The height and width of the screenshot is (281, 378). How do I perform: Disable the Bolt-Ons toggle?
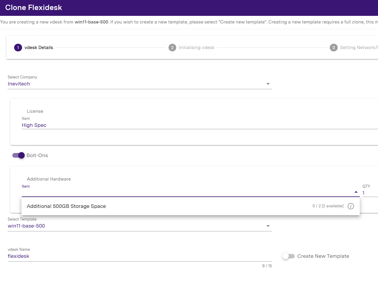(19, 155)
